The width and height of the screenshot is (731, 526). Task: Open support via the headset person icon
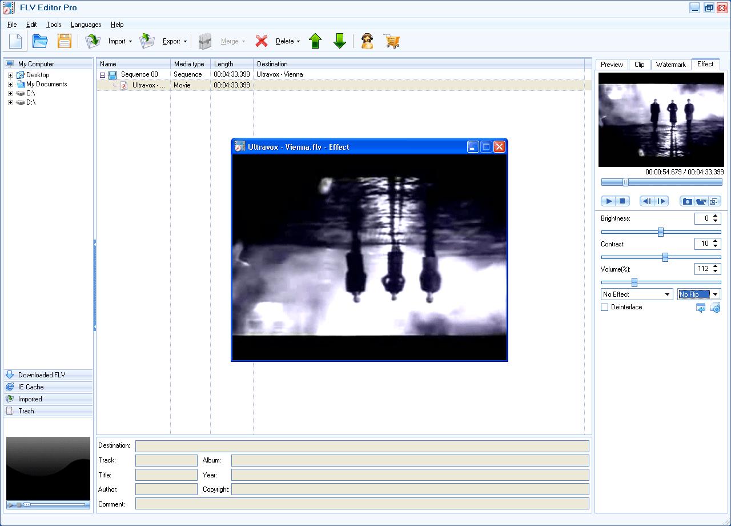(x=367, y=41)
